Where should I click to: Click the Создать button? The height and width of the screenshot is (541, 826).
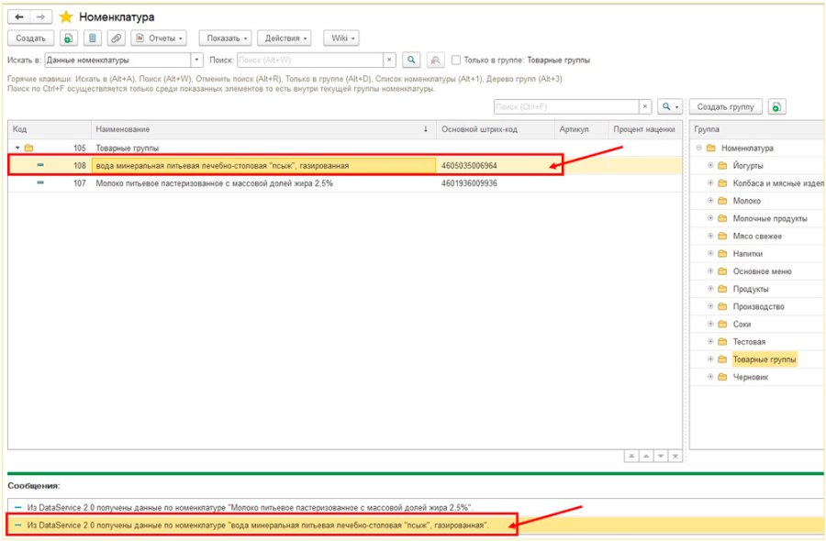(x=30, y=39)
